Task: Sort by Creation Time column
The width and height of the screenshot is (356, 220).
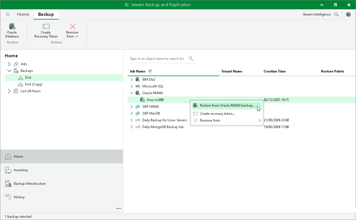Action: (275, 71)
